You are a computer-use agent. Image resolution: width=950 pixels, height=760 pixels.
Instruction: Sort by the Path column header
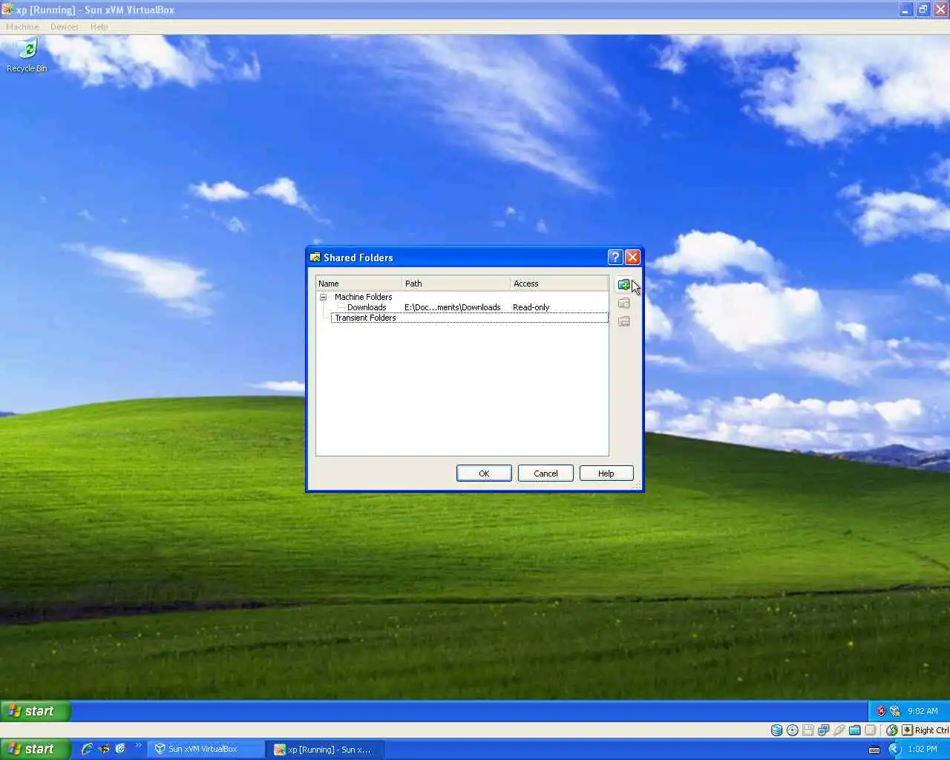click(x=456, y=284)
